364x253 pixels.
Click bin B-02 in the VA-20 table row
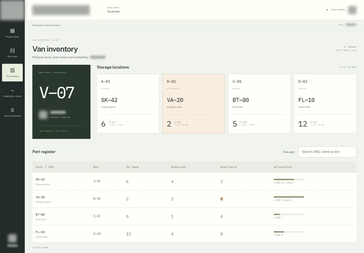(x=97, y=199)
